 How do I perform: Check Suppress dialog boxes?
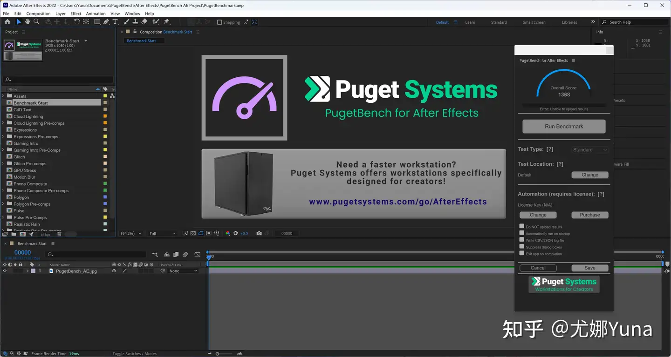(522, 246)
